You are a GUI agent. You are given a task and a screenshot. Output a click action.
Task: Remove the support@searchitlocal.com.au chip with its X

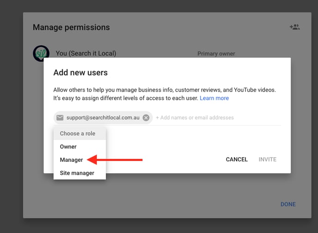coord(146,117)
